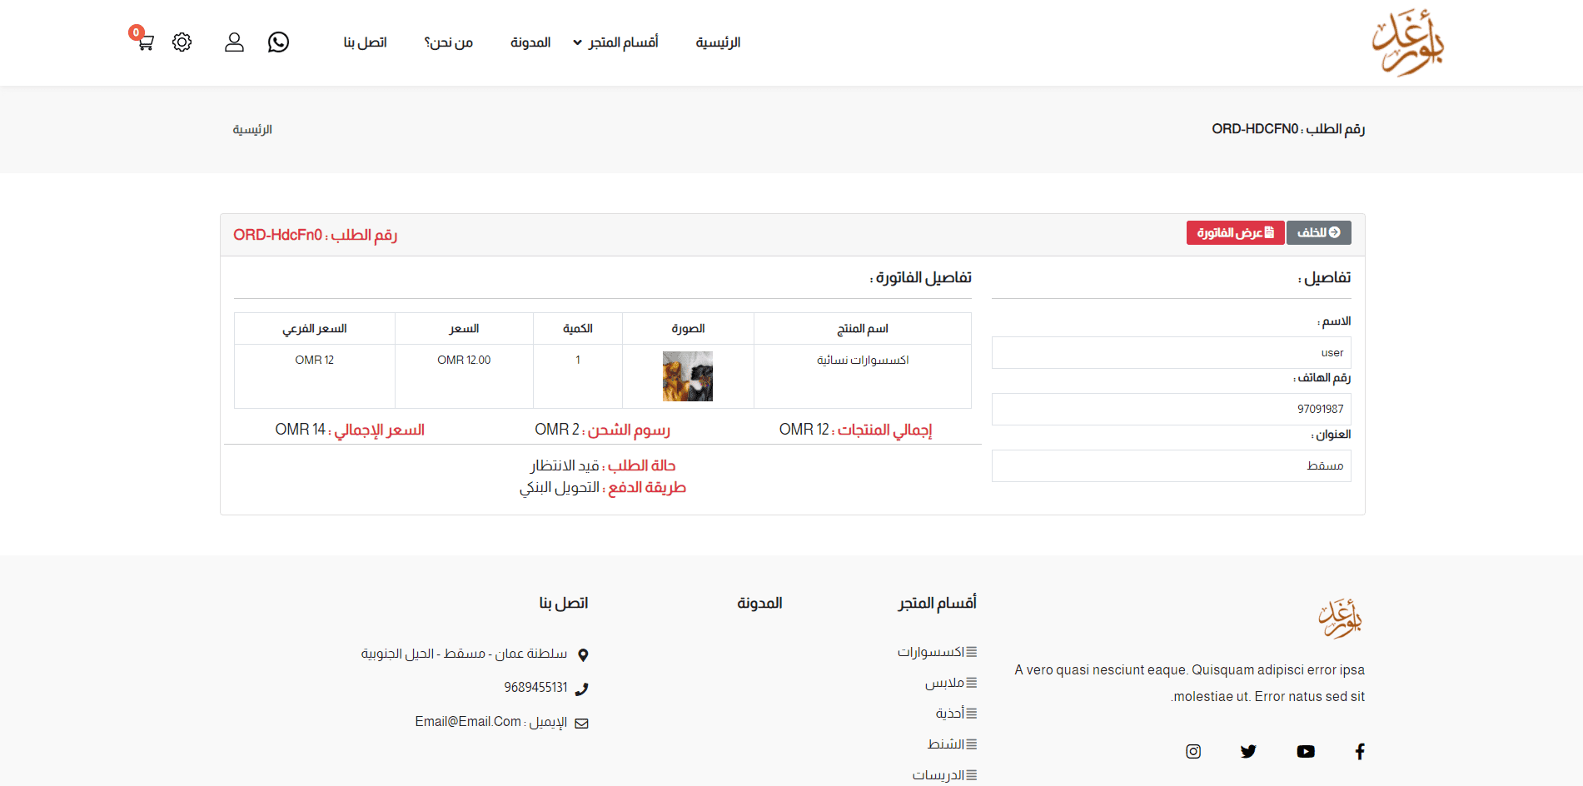Open المدونة in the top navigation
This screenshot has width=1583, height=786.
point(530,42)
